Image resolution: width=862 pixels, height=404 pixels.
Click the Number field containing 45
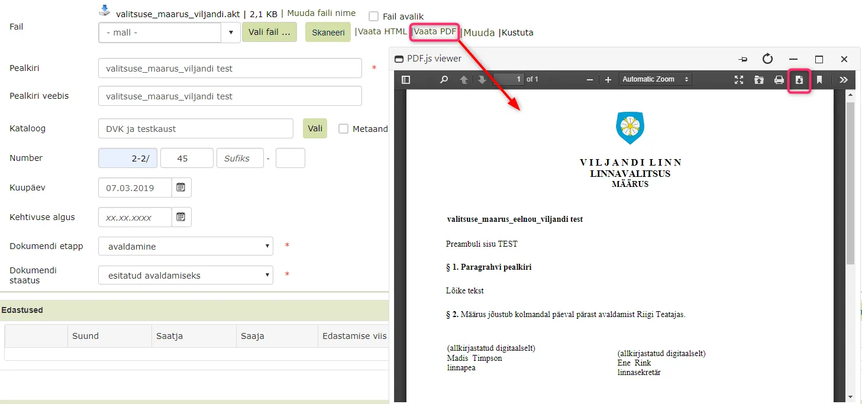(x=187, y=158)
